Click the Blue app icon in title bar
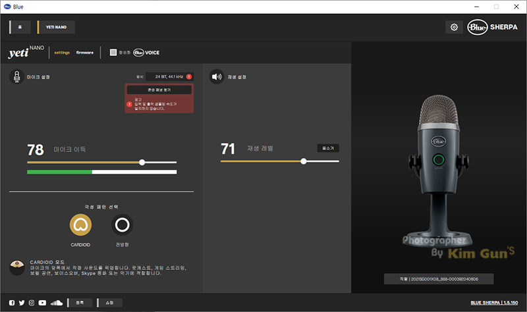 (7, 7)
